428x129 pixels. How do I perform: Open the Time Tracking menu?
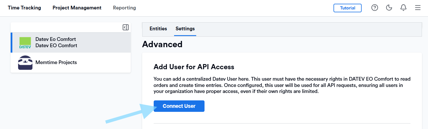pyautogui.click(x=24, y=8)
